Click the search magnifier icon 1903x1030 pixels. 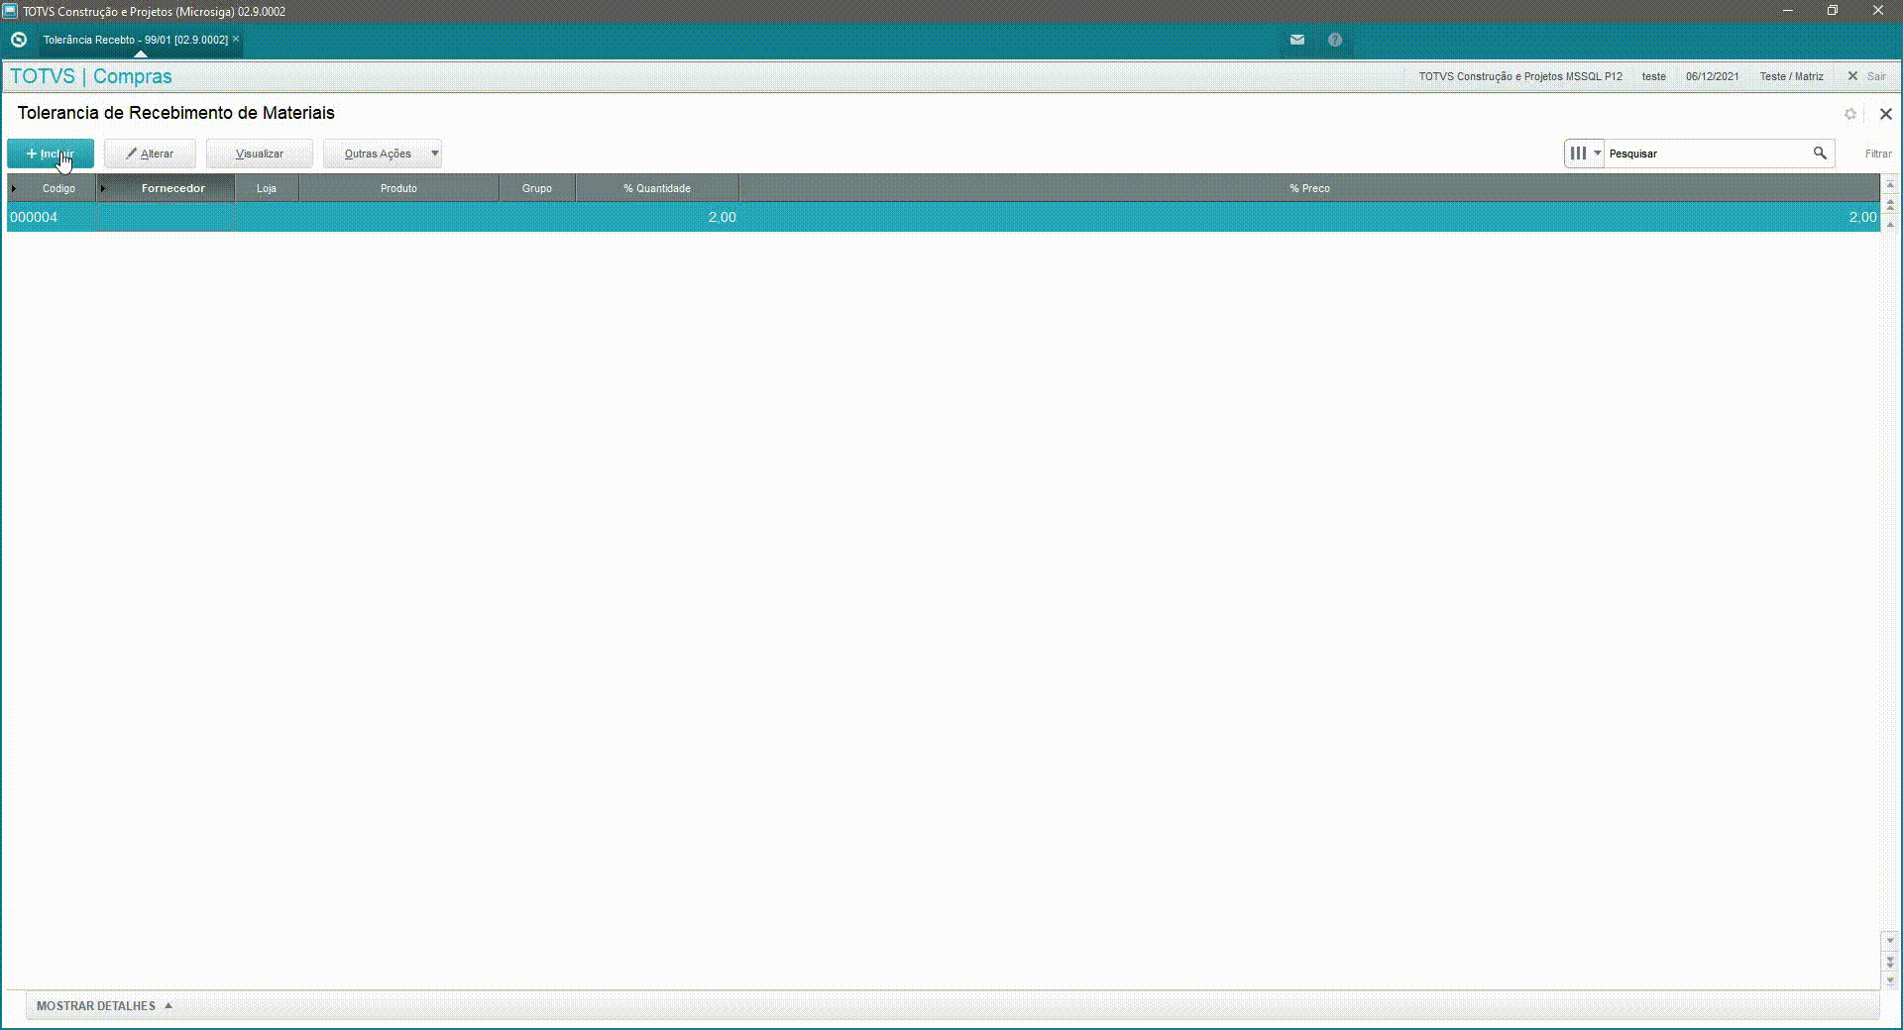point(1820,154)
